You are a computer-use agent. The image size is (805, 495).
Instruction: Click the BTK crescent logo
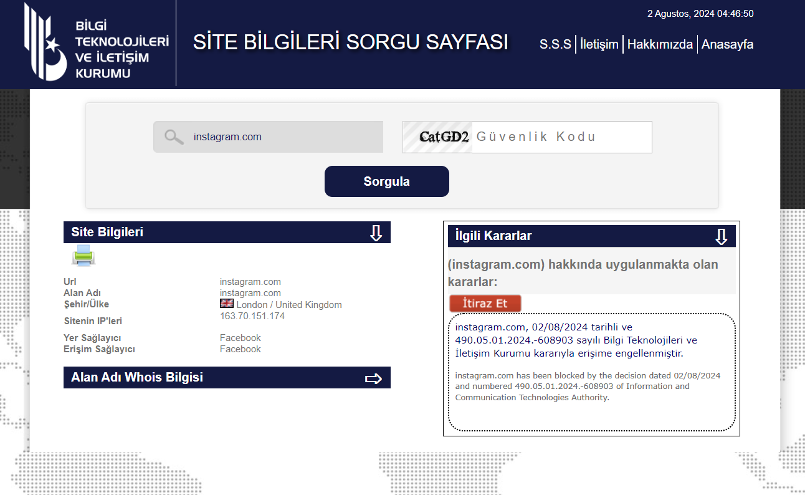[x=45, y=42]
